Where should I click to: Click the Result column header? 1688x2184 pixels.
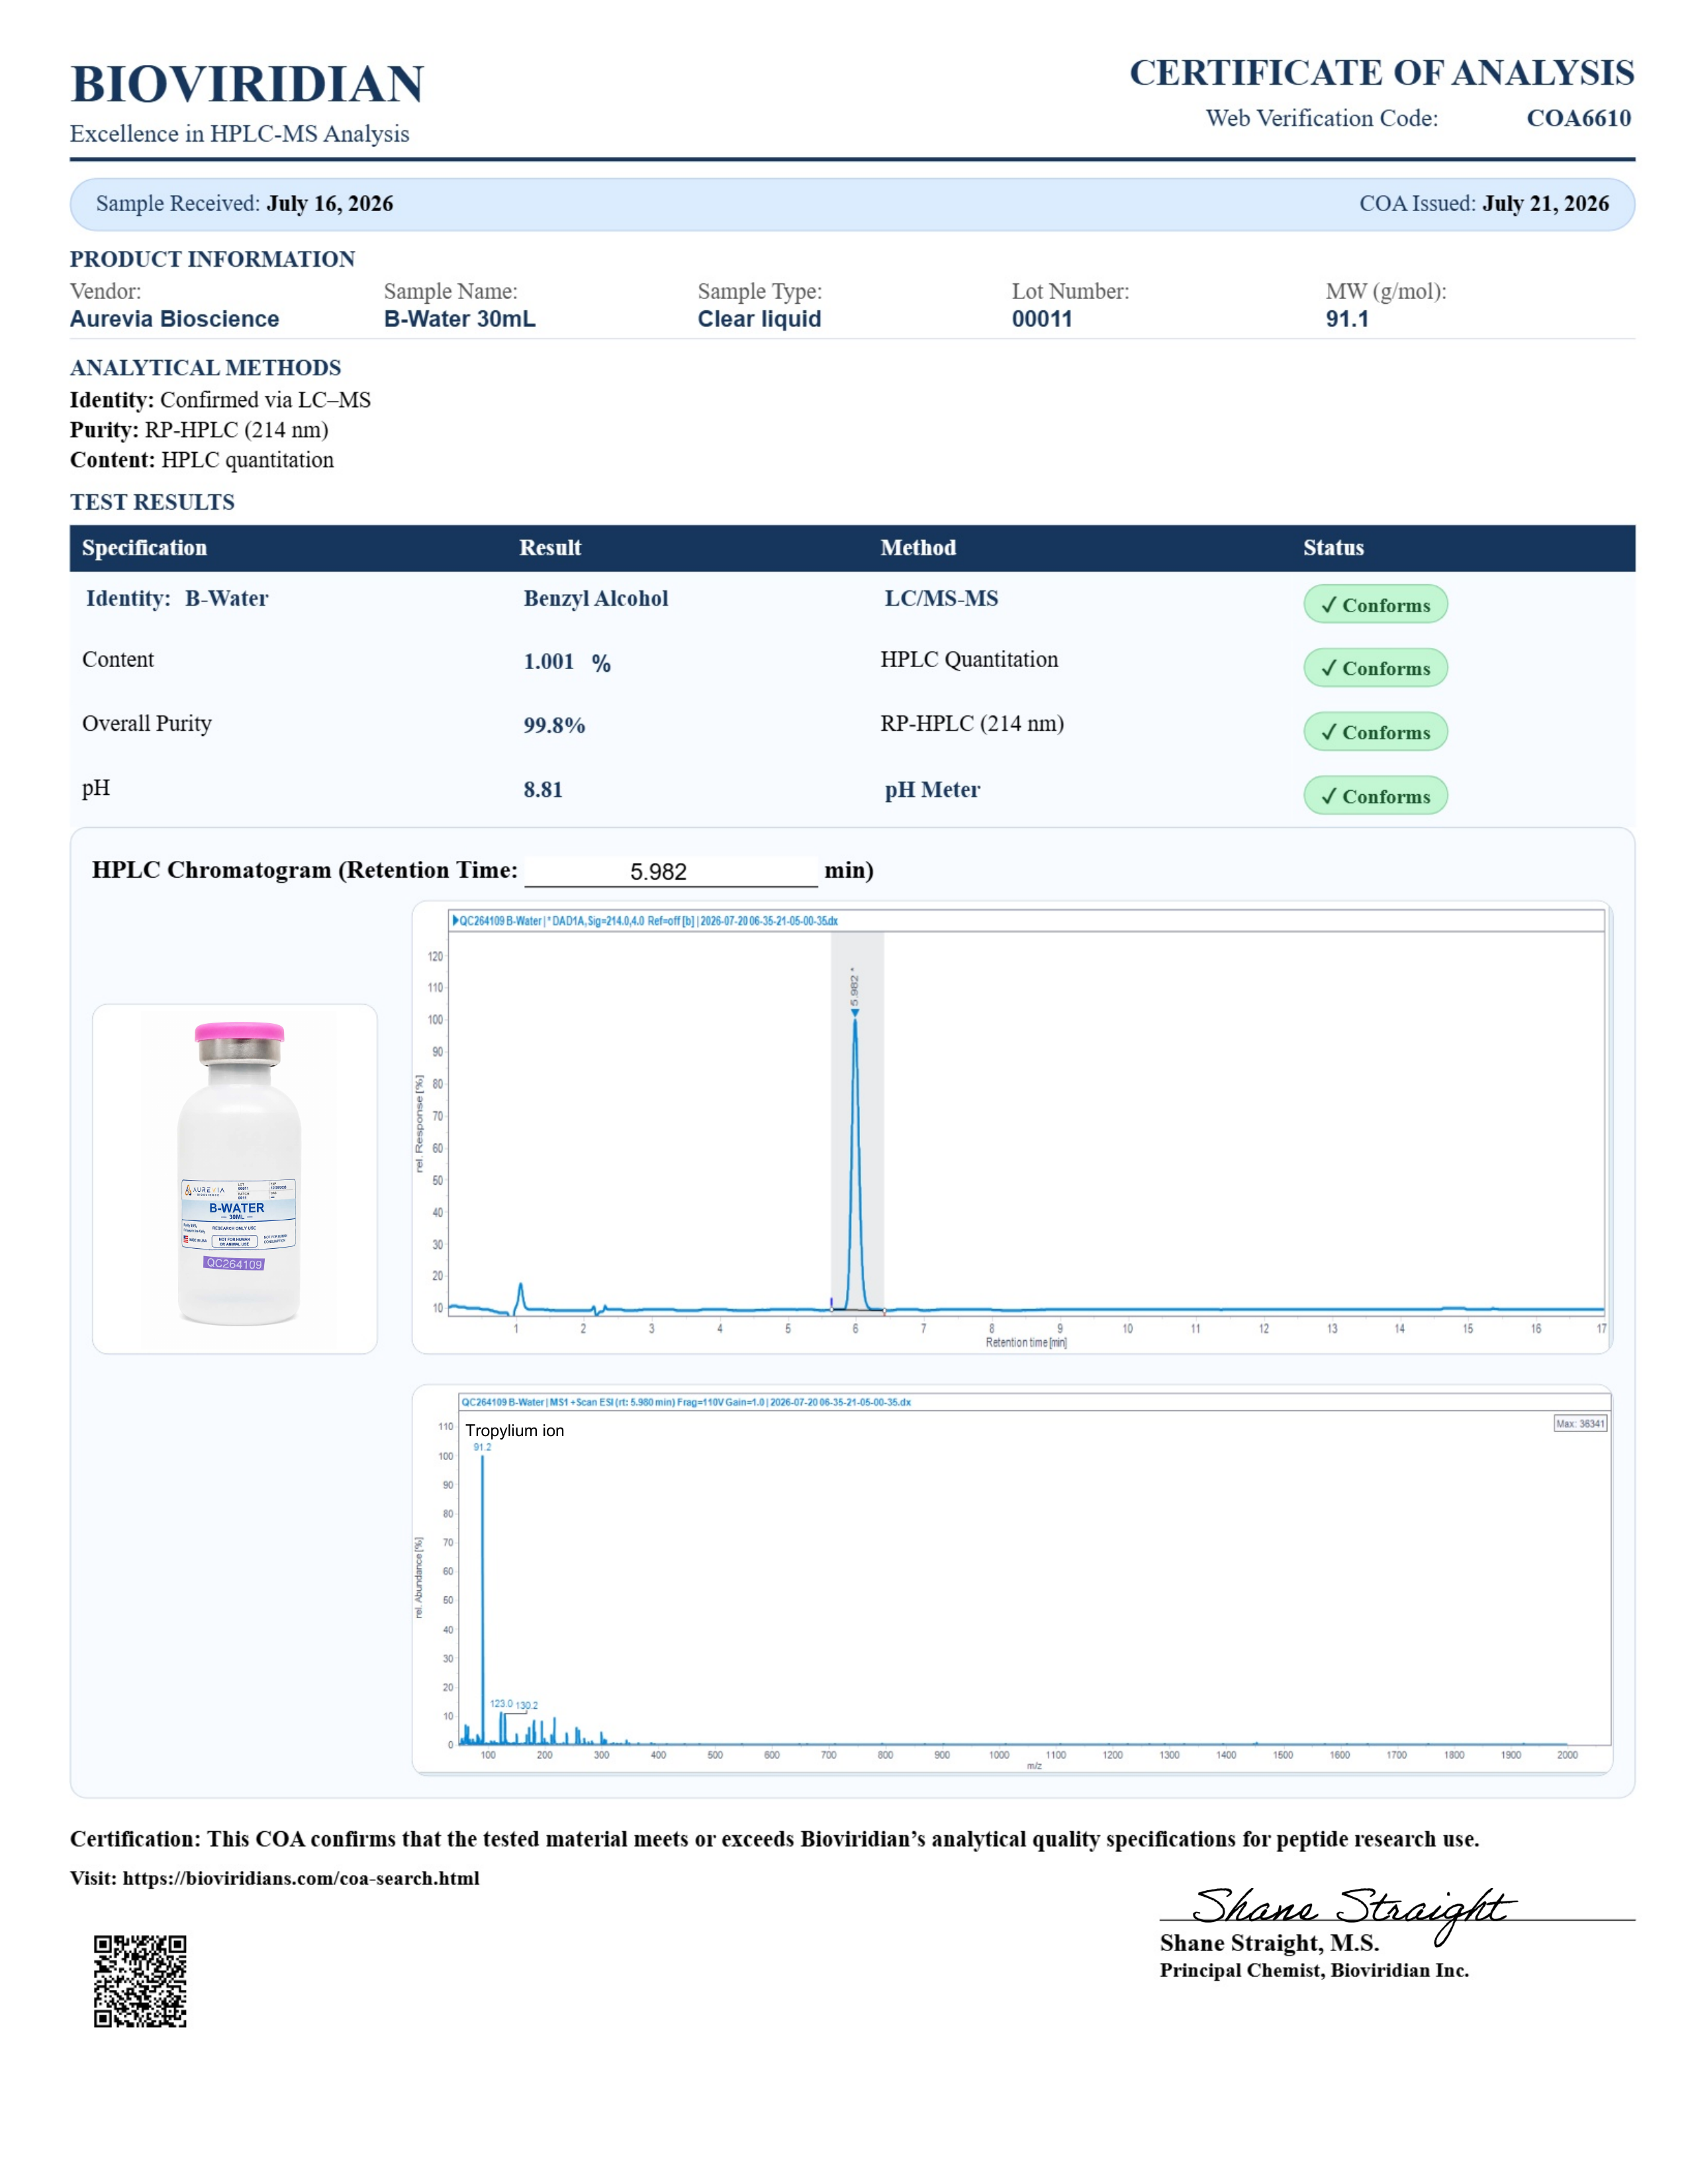[x=550, y=548]
